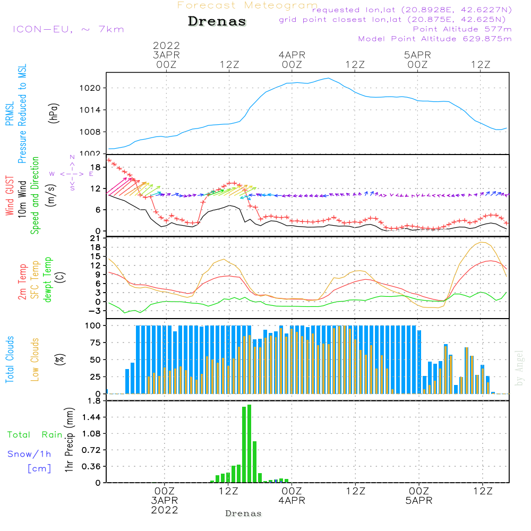Click the bold Drenas title at top
This screenshot has height=531, width=531.
click(x=217, y=22)
